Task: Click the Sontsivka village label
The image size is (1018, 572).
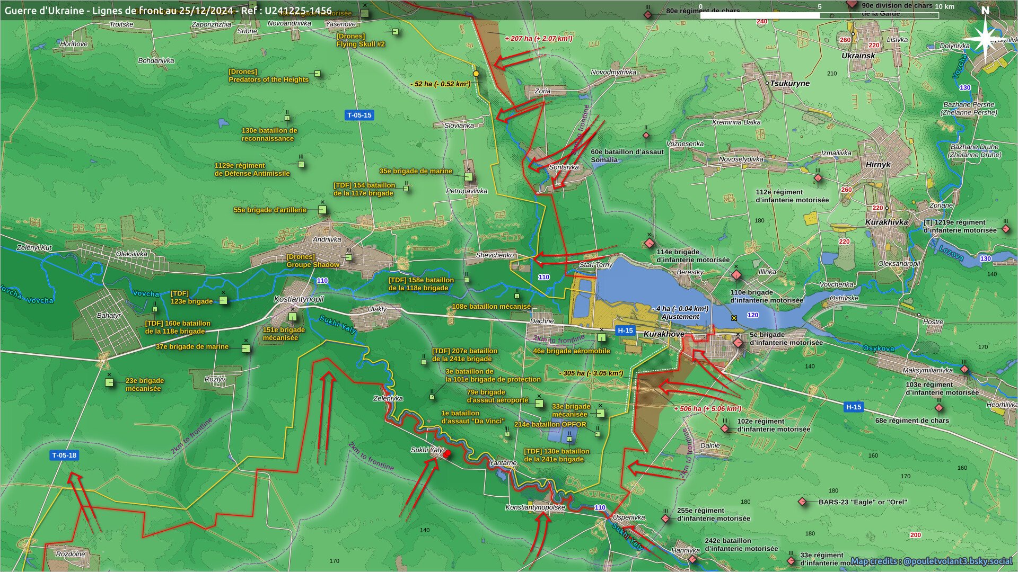Action: pyautogui.click(x=564, y=167)
